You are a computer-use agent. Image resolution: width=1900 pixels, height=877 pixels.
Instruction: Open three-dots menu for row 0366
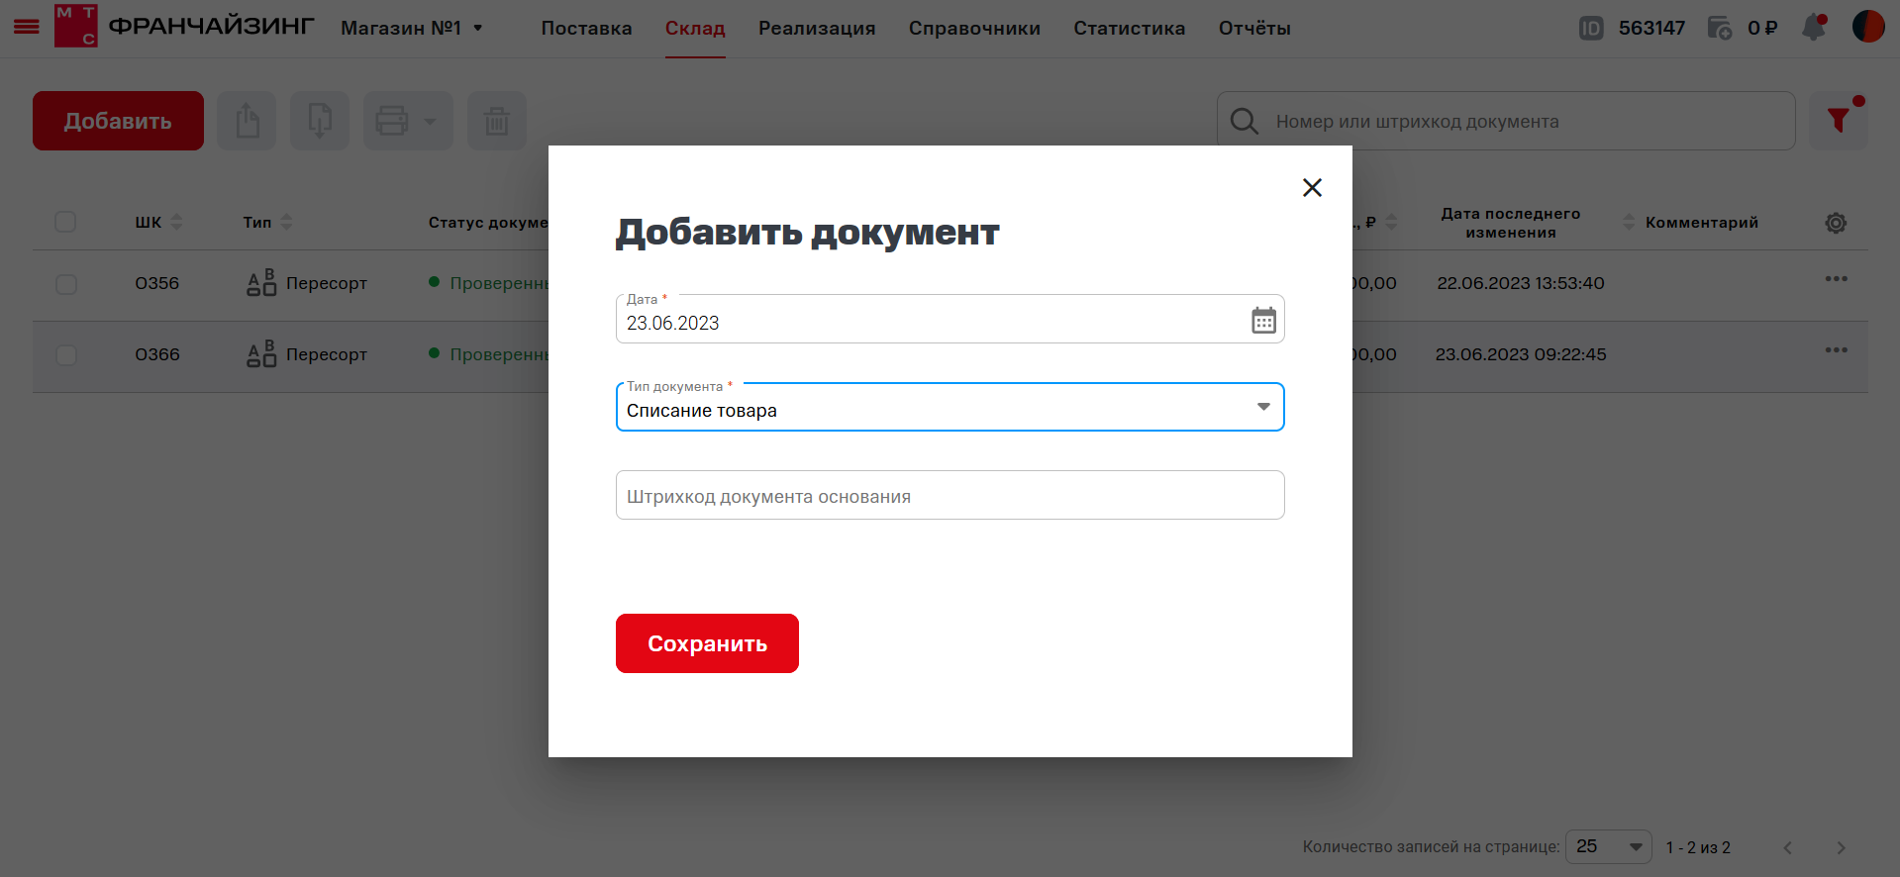[1837, 350]
